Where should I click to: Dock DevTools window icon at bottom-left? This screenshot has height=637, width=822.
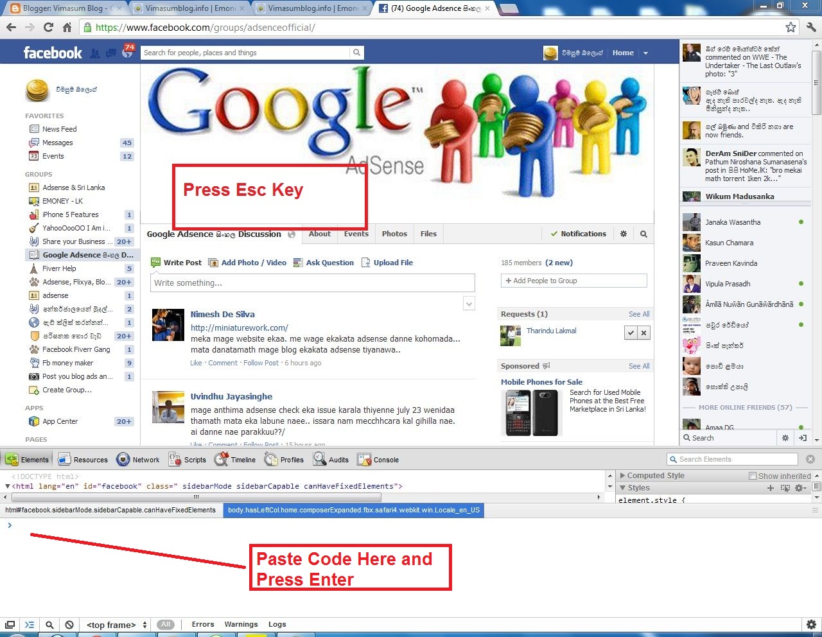click(10, 625)
